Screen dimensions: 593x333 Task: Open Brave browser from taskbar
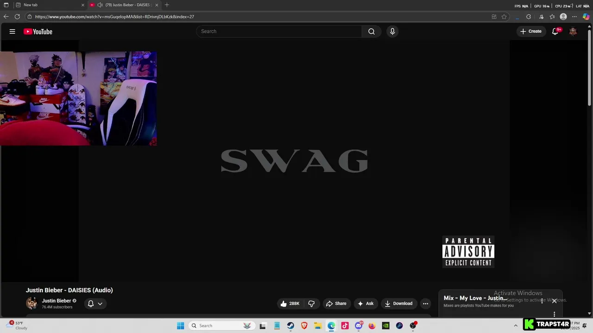pyautogui.click(x=304, y=326)
